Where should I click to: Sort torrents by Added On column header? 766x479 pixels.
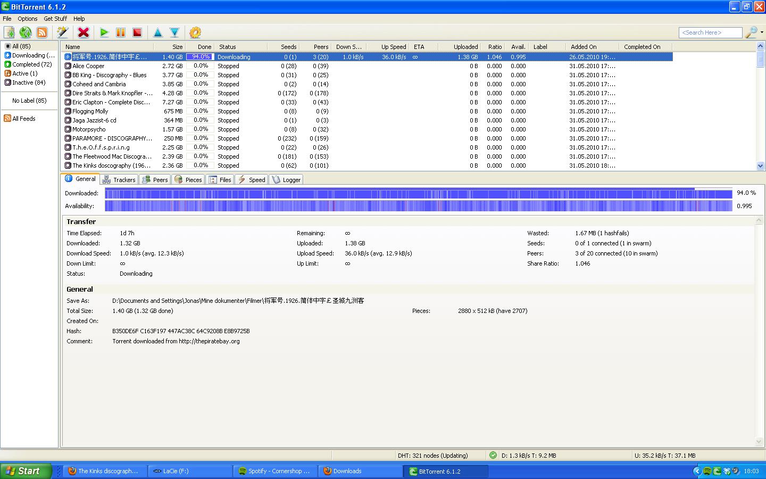593,47
